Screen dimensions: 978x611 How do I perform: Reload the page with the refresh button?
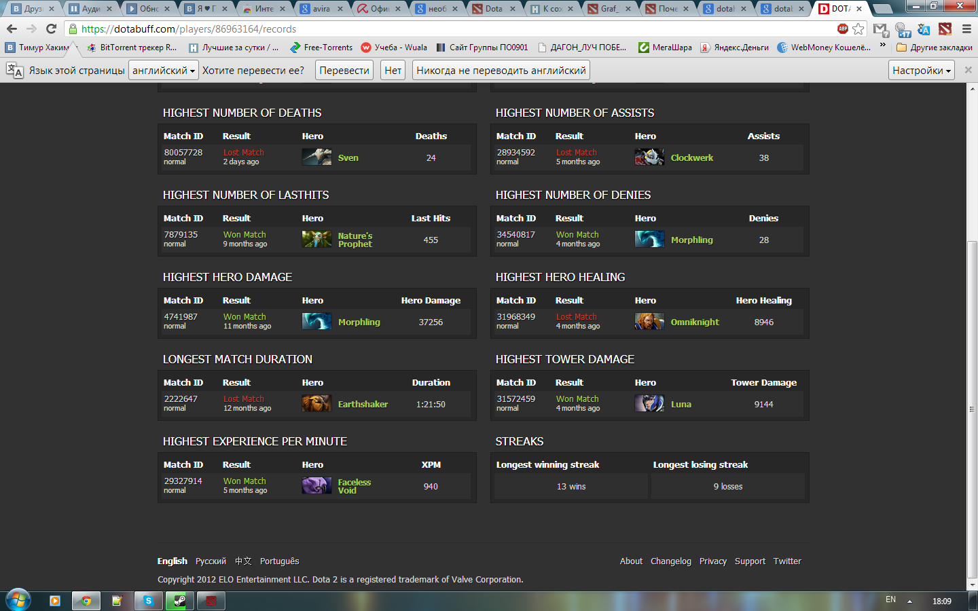coord(51,29)
